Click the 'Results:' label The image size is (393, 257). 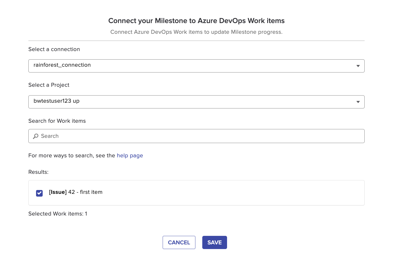tap(38, 172)
